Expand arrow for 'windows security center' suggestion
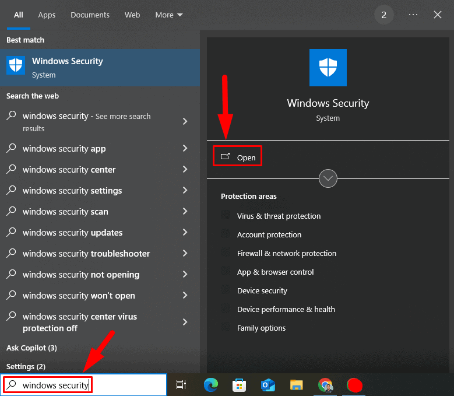 click(185, 169)
